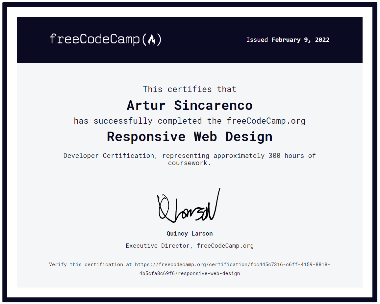Click the word 'coursework.'

pyautogui.click(x=190, y=163)
